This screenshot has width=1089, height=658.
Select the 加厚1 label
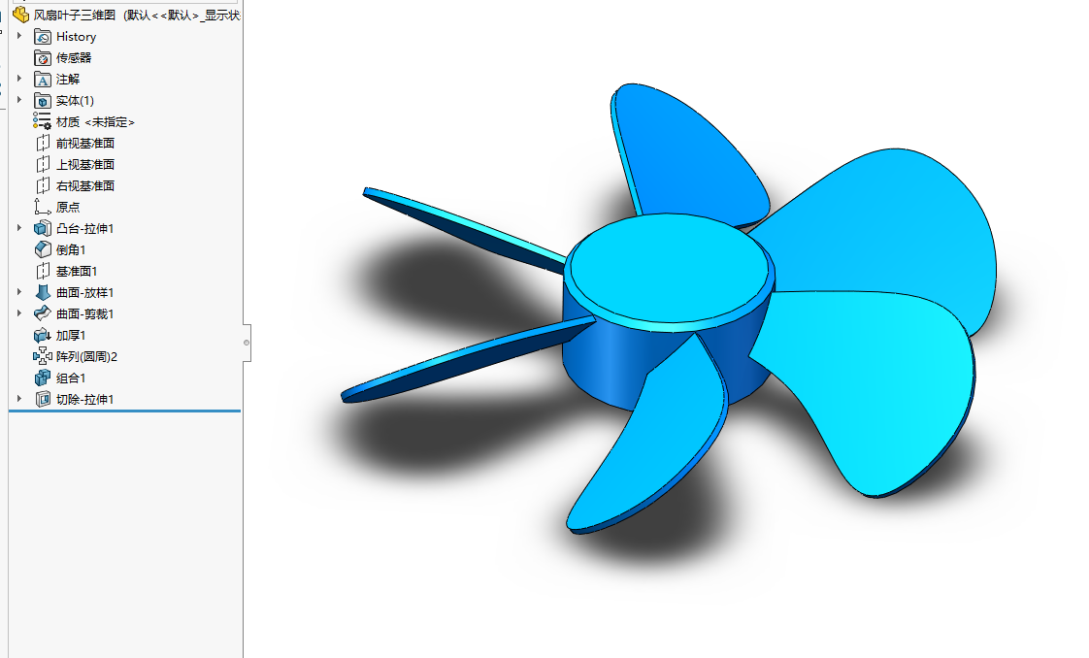point(71,335)
